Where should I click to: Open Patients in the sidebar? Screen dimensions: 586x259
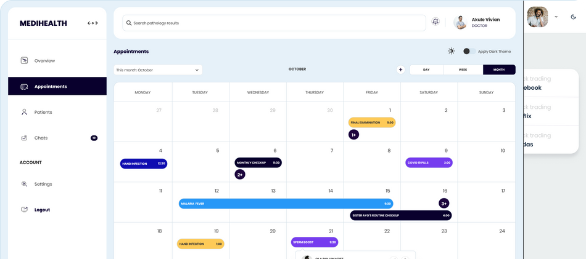pos(43,112)
